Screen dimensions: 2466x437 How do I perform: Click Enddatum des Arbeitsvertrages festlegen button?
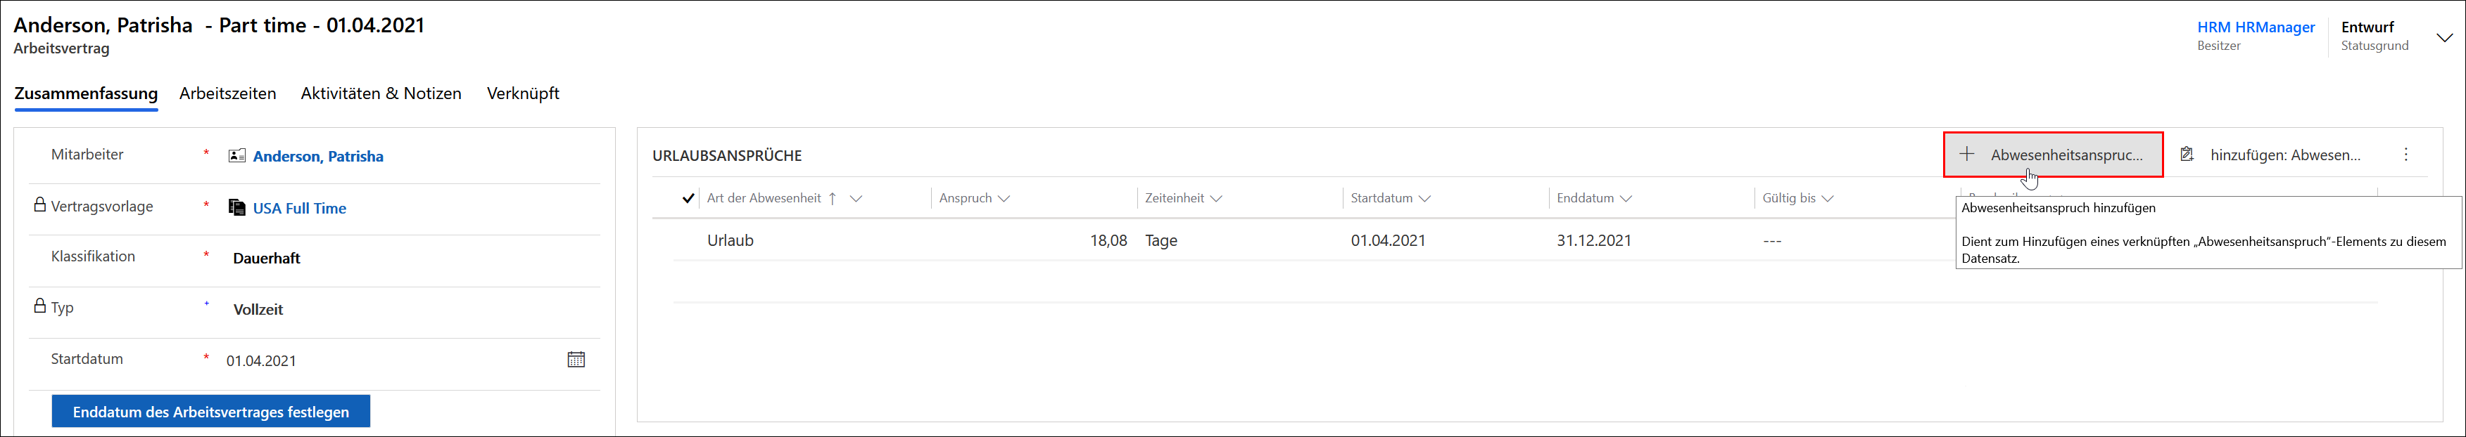tap(210, 412)
